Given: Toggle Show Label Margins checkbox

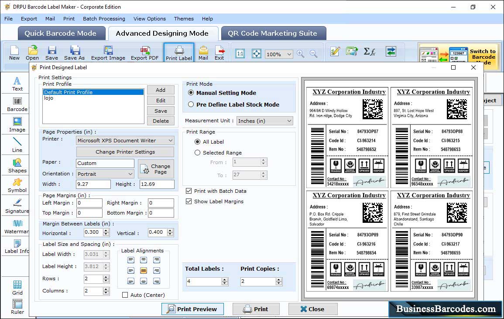Looking at the screenshot, I should pos(189,201).
